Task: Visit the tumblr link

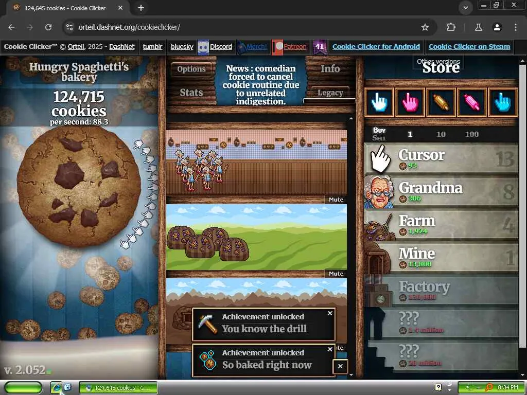Action: click(x=152, y=47)
